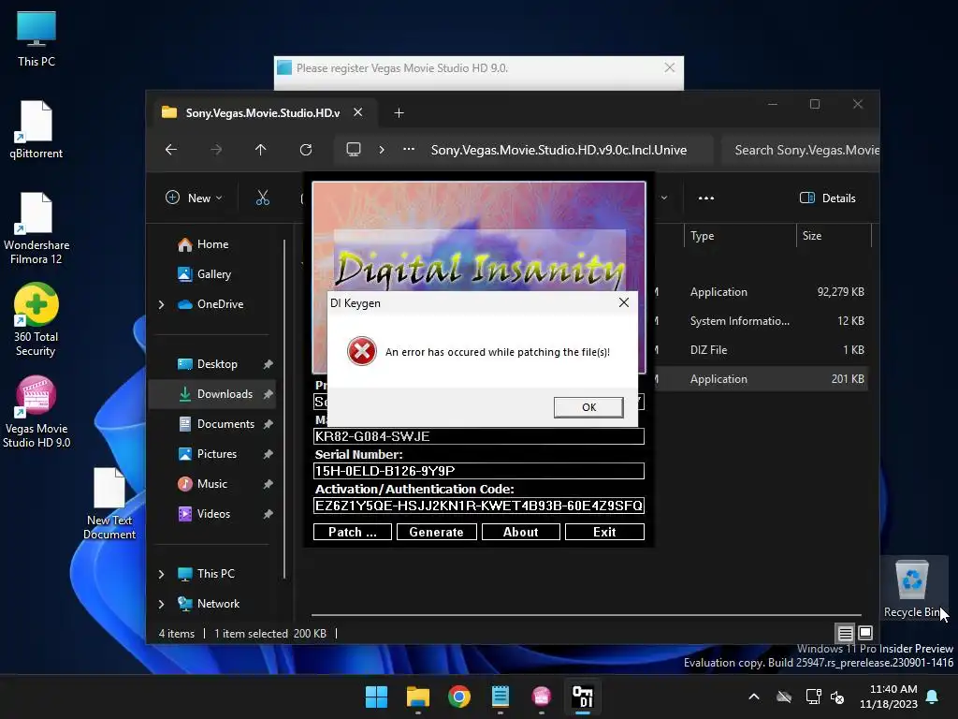Viewport: 958px width, 719px height.
Task: Open the taskbar clock and date
Action: tap(889, 697)
